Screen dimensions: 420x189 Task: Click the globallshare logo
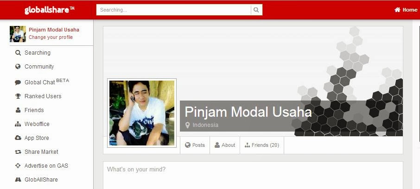click(x=50, y=10)
